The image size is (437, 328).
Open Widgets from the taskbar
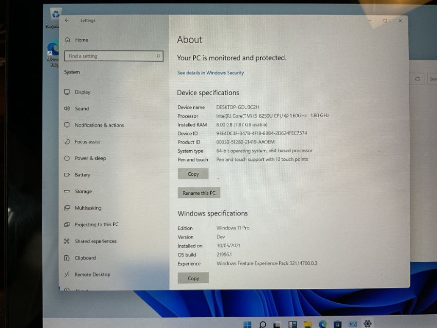point(293,324)
